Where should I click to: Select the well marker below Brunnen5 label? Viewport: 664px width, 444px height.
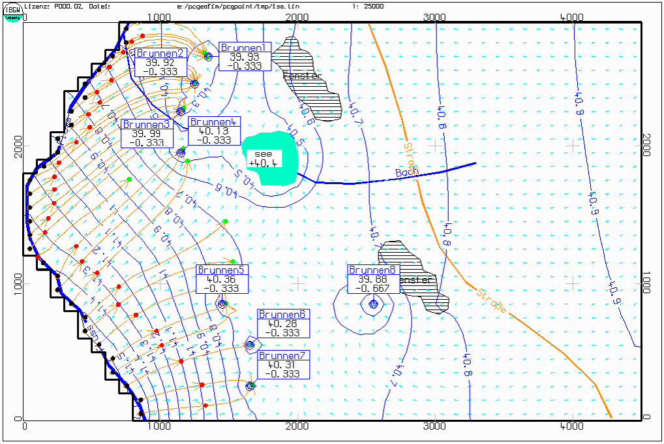coord(222,304)
